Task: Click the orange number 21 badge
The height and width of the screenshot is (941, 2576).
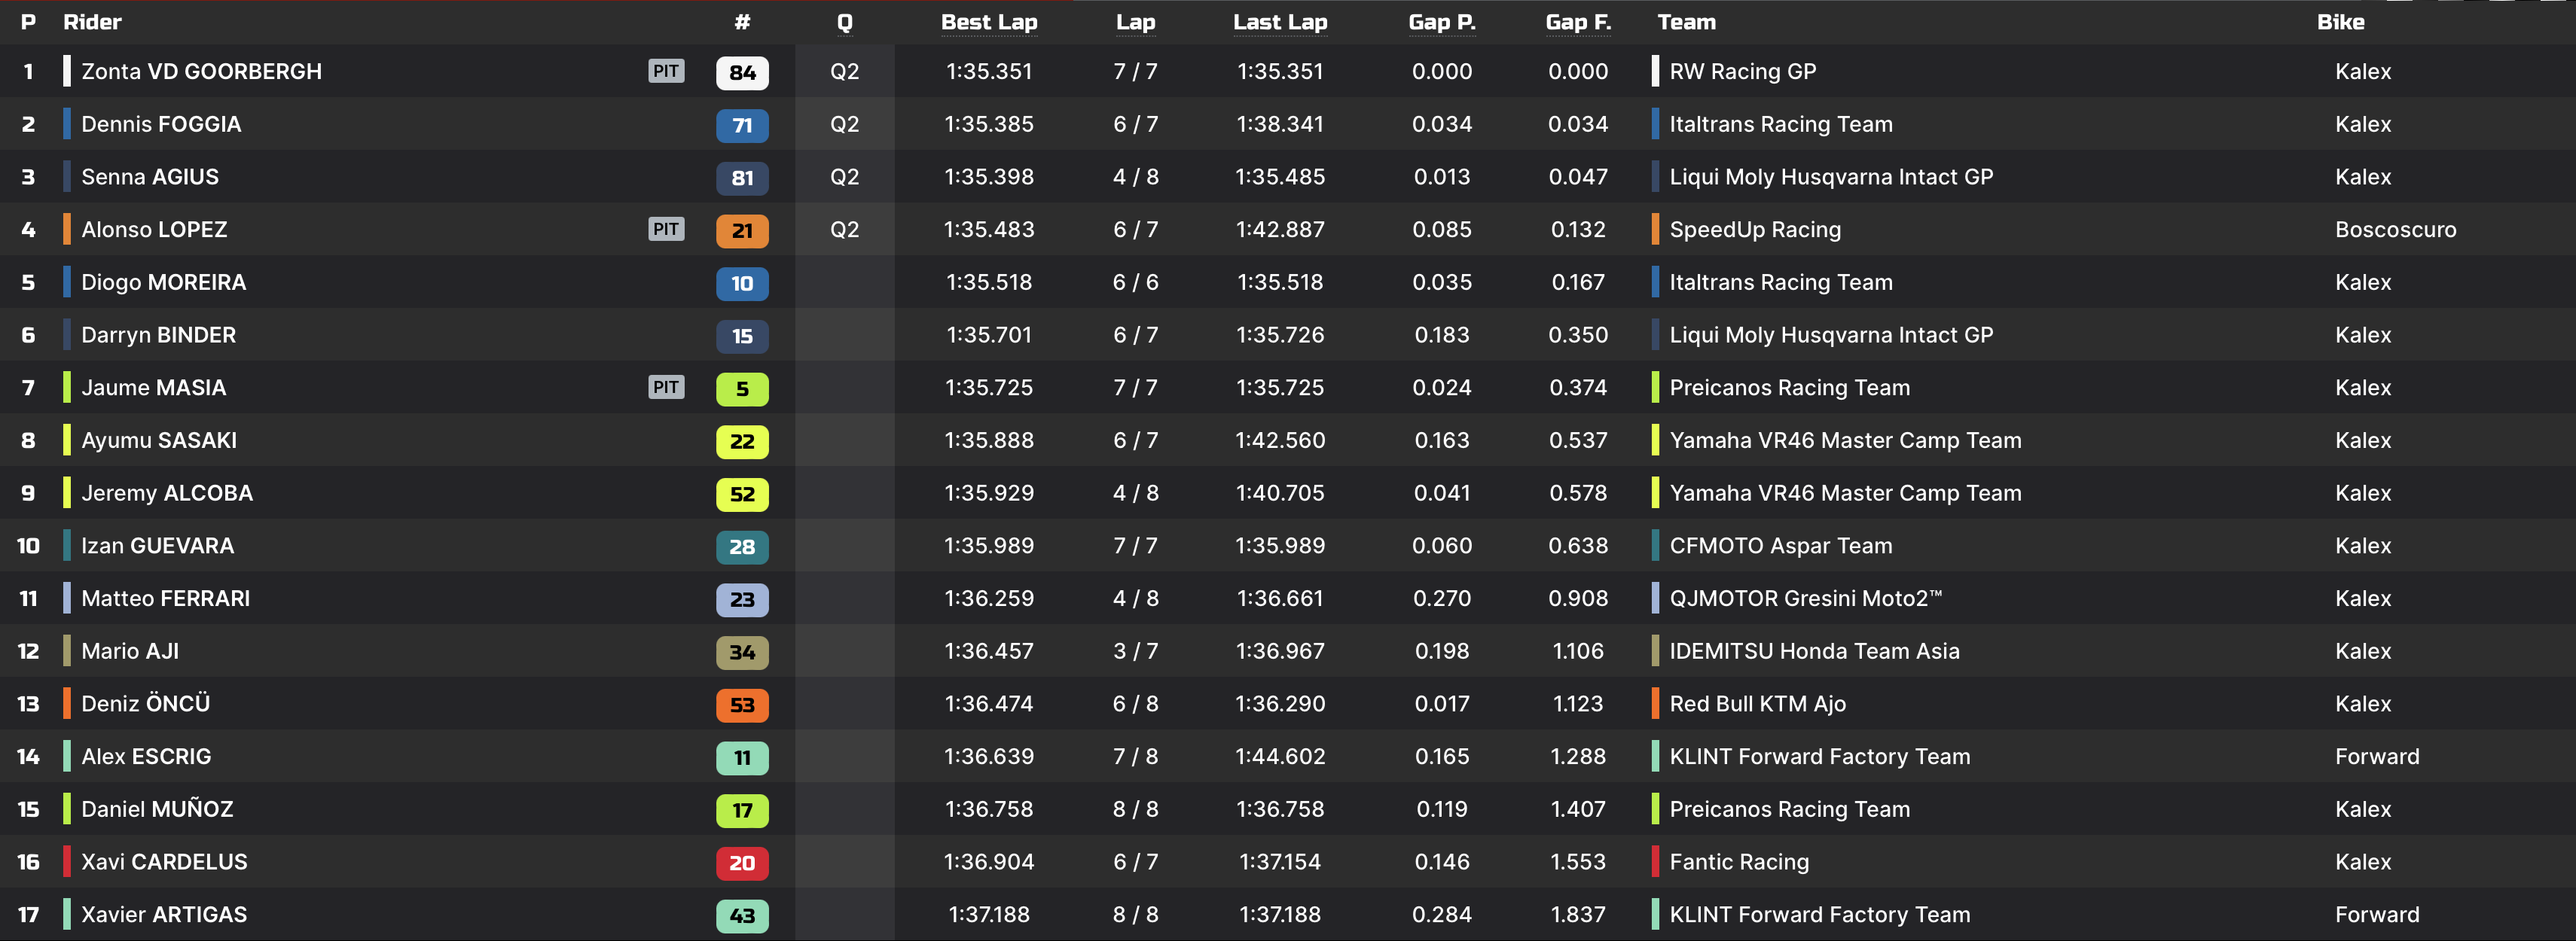Action: click(742, 230)
